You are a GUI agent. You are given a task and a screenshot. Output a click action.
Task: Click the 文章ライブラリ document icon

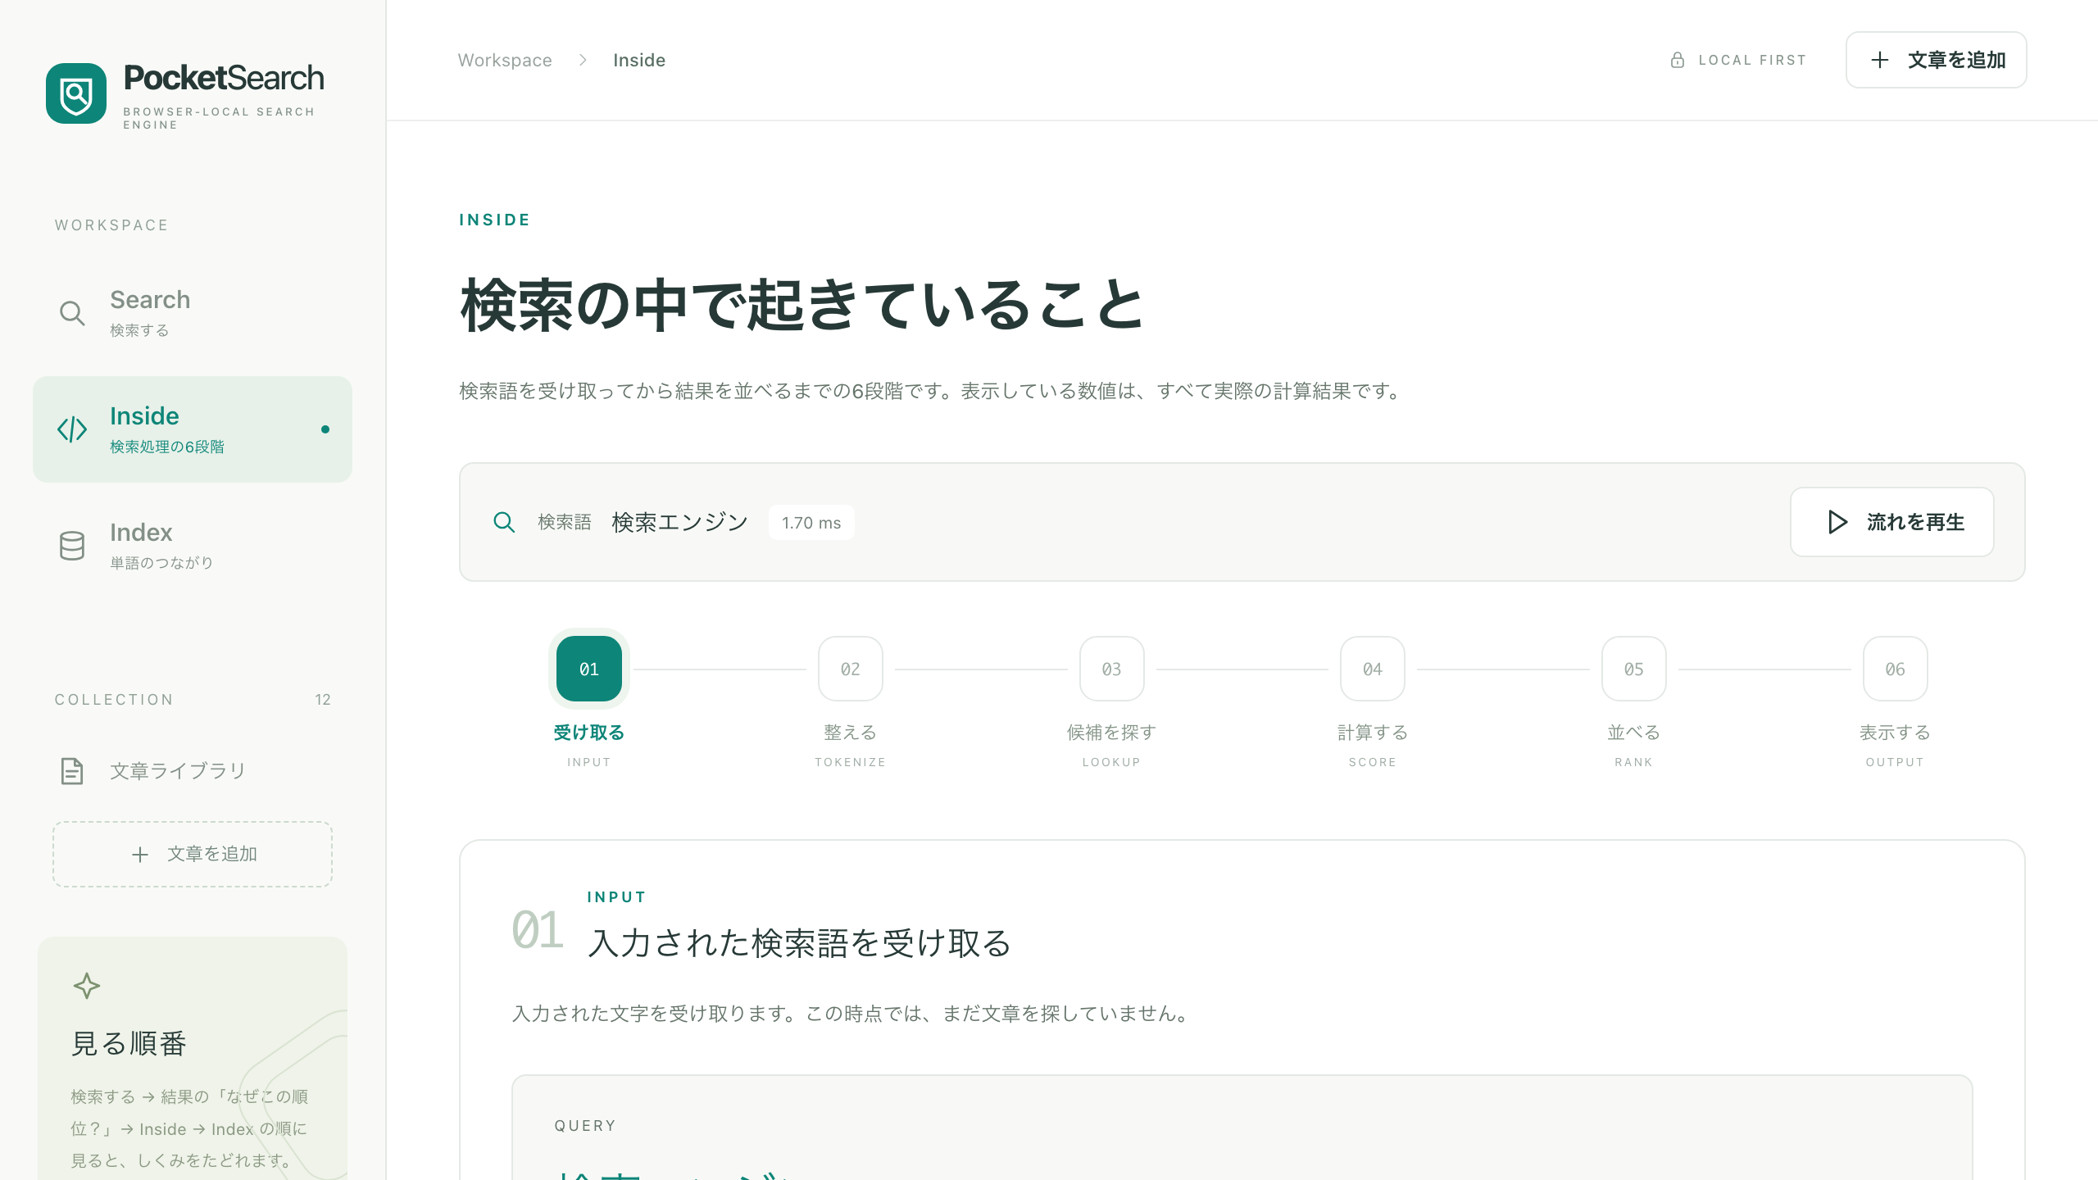(x=72, y=771)
